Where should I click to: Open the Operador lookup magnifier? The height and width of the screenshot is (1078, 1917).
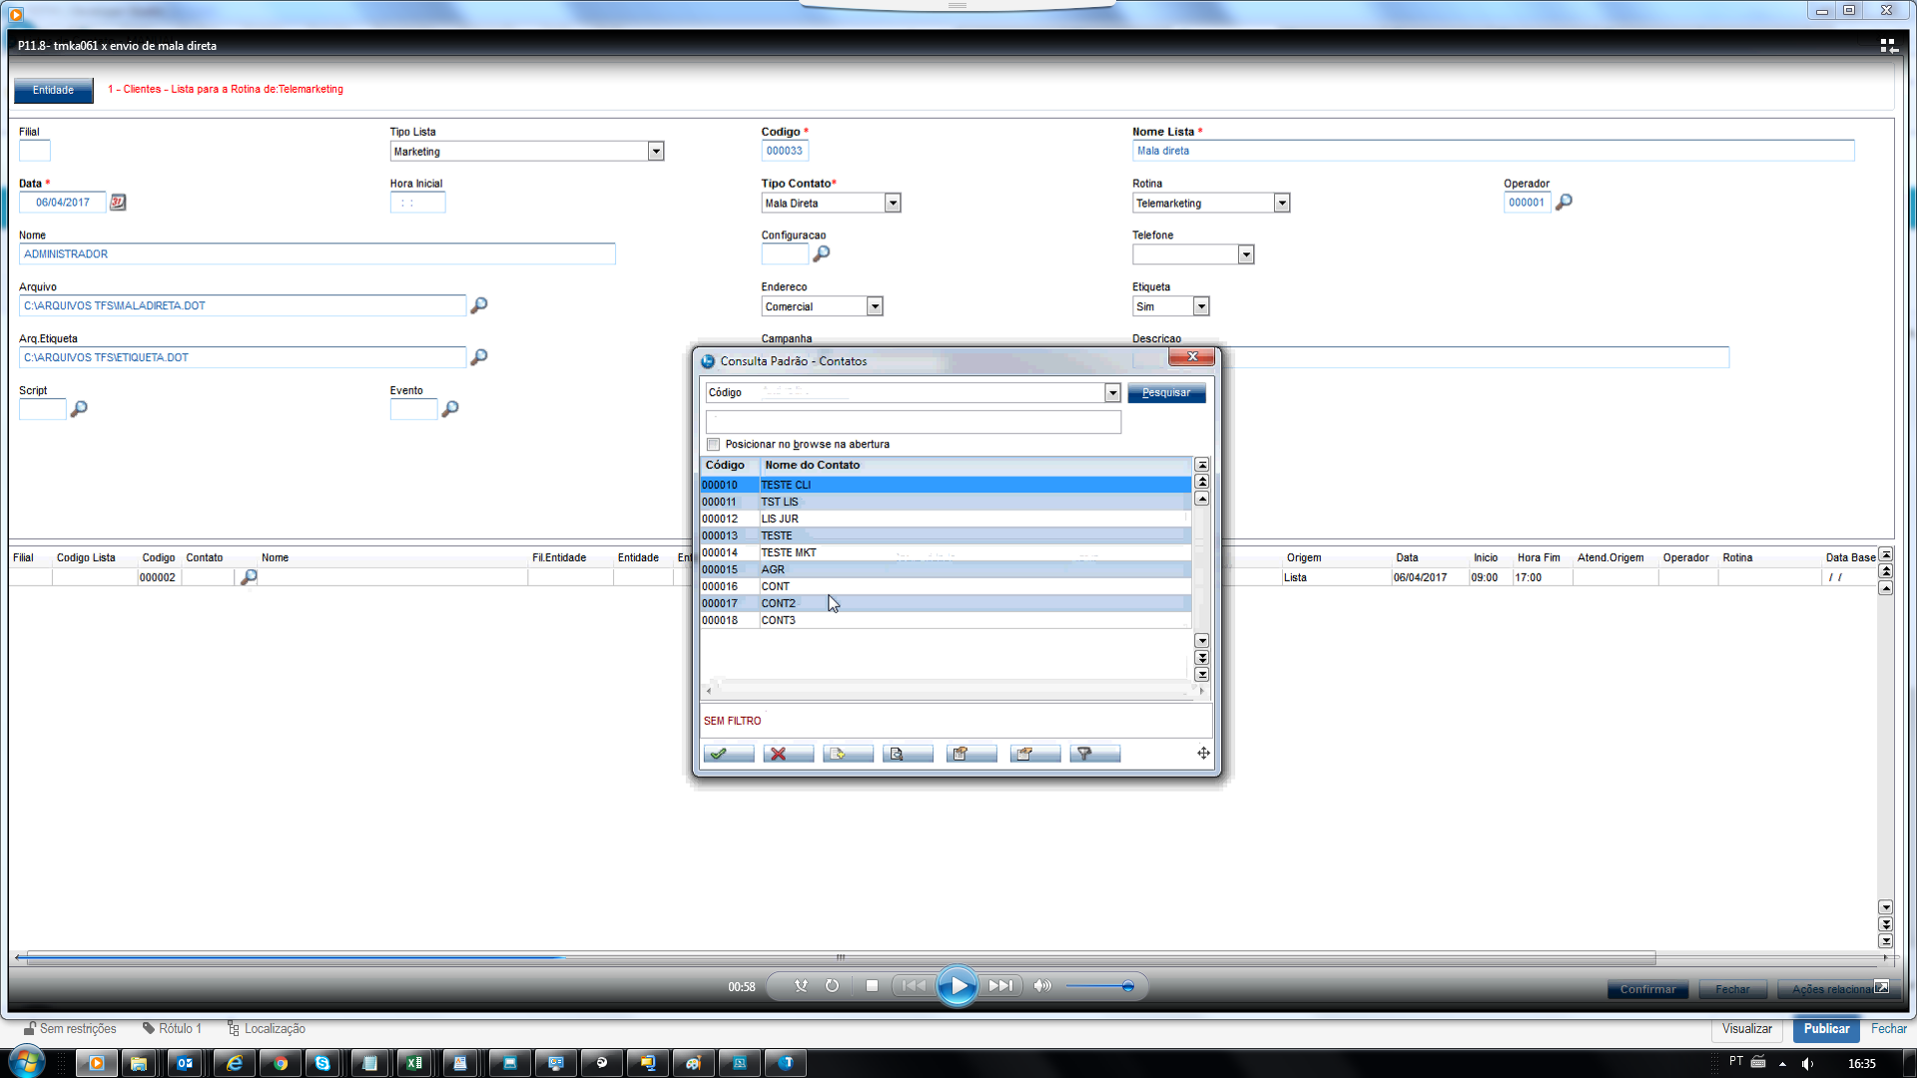[x=1564, y=203]
